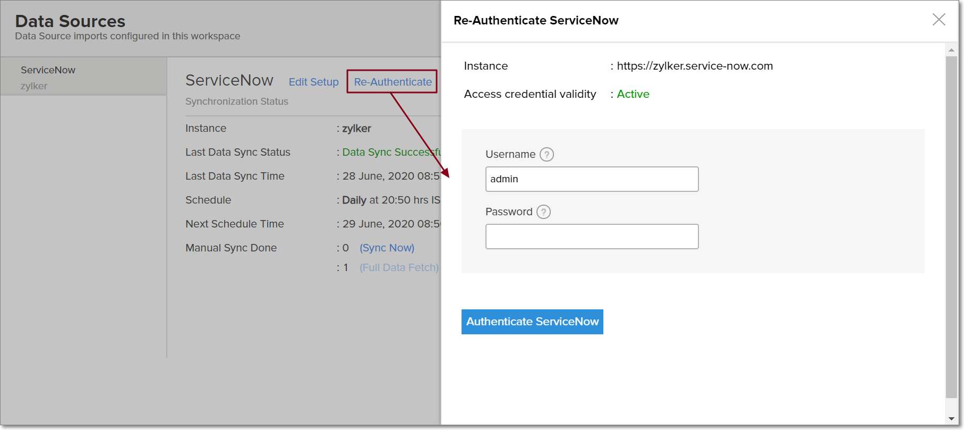Open the Re-Authenticate link

[x=393, y=82]
